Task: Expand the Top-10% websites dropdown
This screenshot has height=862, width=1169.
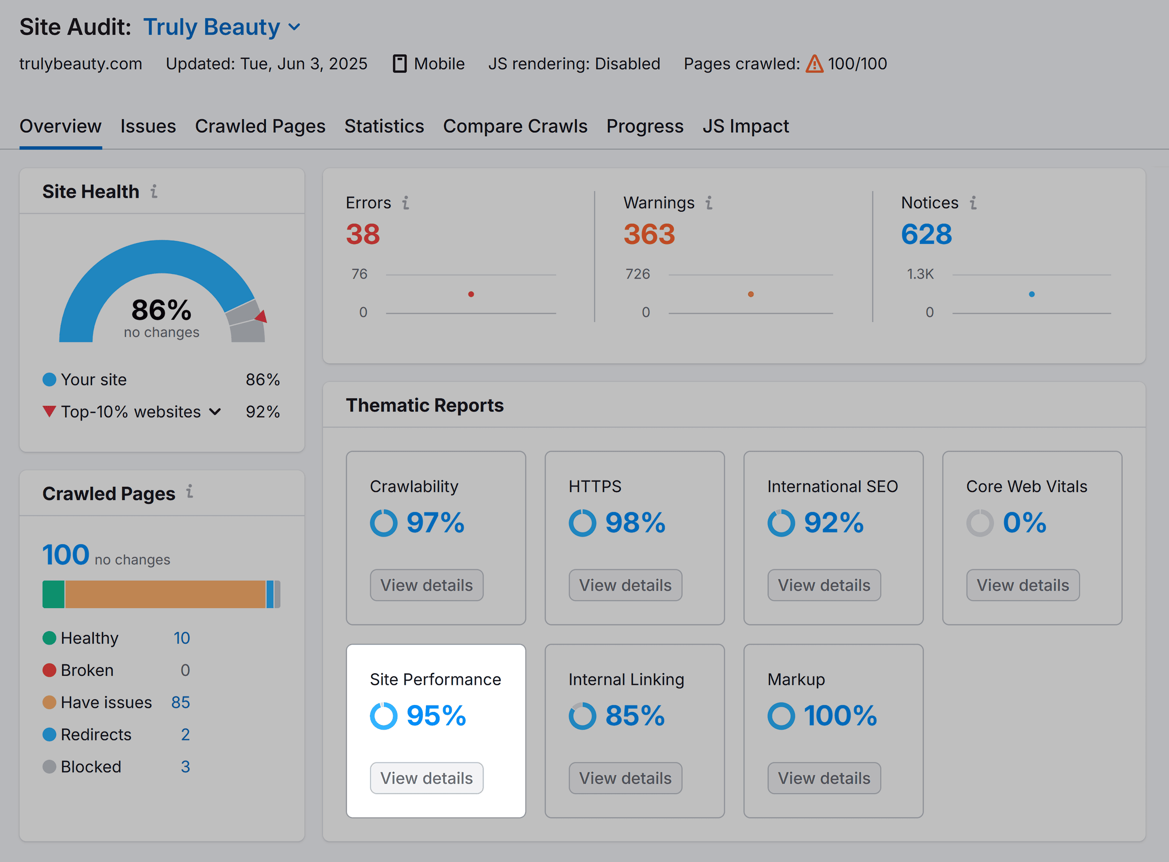Action: [x=215, y=412]
